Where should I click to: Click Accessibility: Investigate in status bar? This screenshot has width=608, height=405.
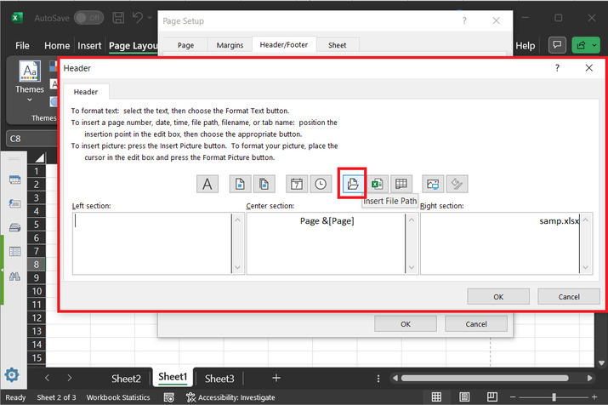230,397
